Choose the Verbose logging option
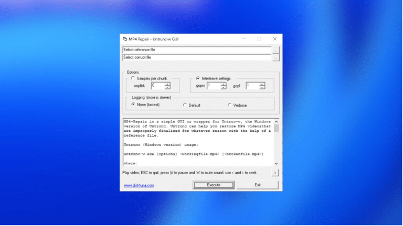Viewport: 403px width, 226px height. pyautogui.click(x=229, y=105)
